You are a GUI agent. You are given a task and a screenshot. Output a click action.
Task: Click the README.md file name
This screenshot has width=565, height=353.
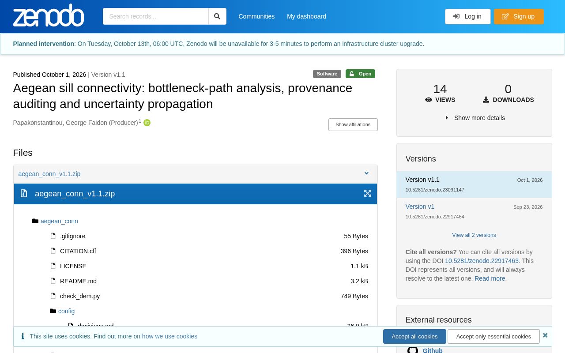78,281
